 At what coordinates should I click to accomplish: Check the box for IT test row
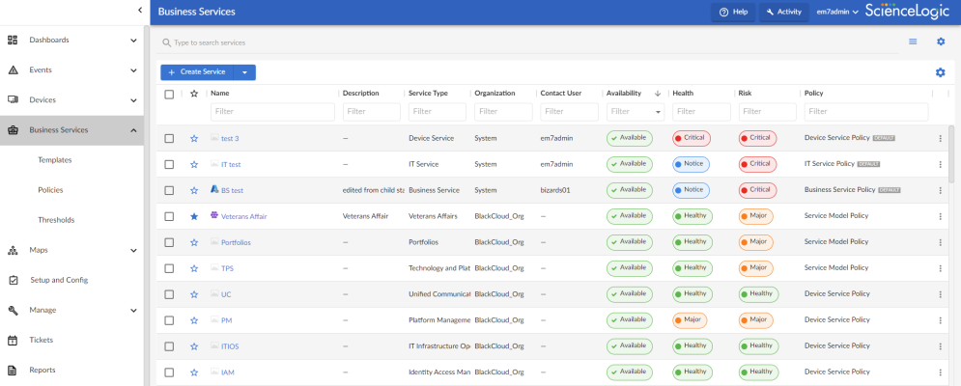tap(169, 164)
